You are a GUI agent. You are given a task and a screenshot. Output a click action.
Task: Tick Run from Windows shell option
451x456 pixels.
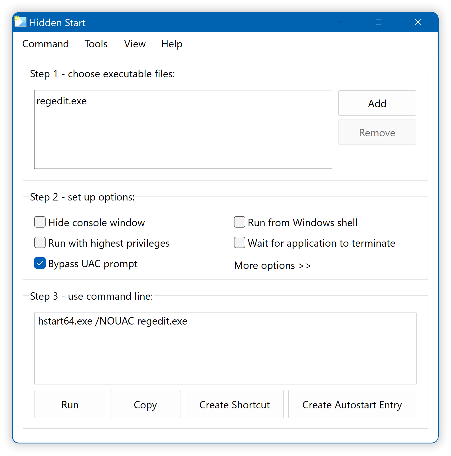tap(239, 222)
